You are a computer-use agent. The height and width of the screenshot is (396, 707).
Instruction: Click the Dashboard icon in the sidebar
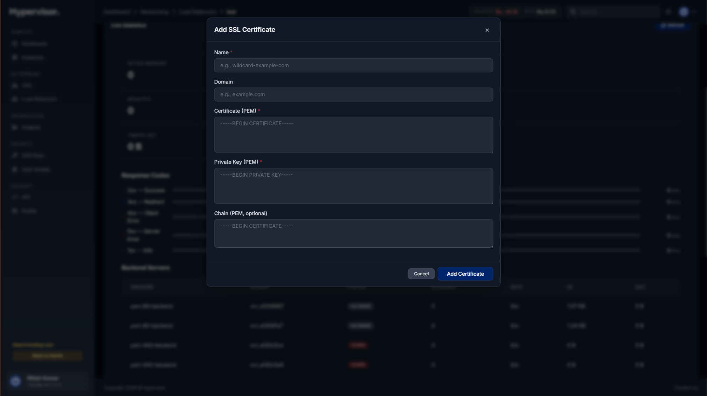click(15, 44)
